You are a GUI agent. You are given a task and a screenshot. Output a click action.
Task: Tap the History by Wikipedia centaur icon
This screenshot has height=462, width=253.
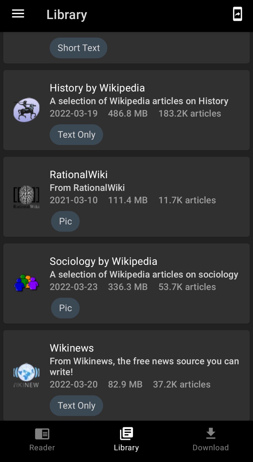point(27,110)
